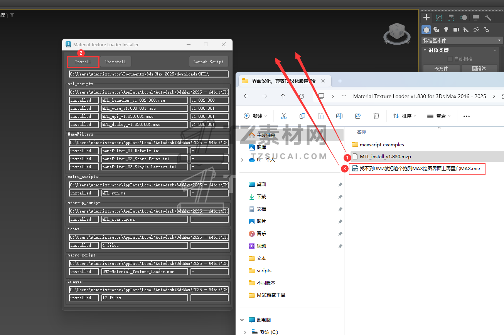Click the Launch Script button

point(209,62)
